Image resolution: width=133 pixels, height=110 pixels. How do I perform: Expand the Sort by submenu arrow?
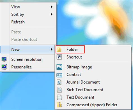tap(52, 14)
